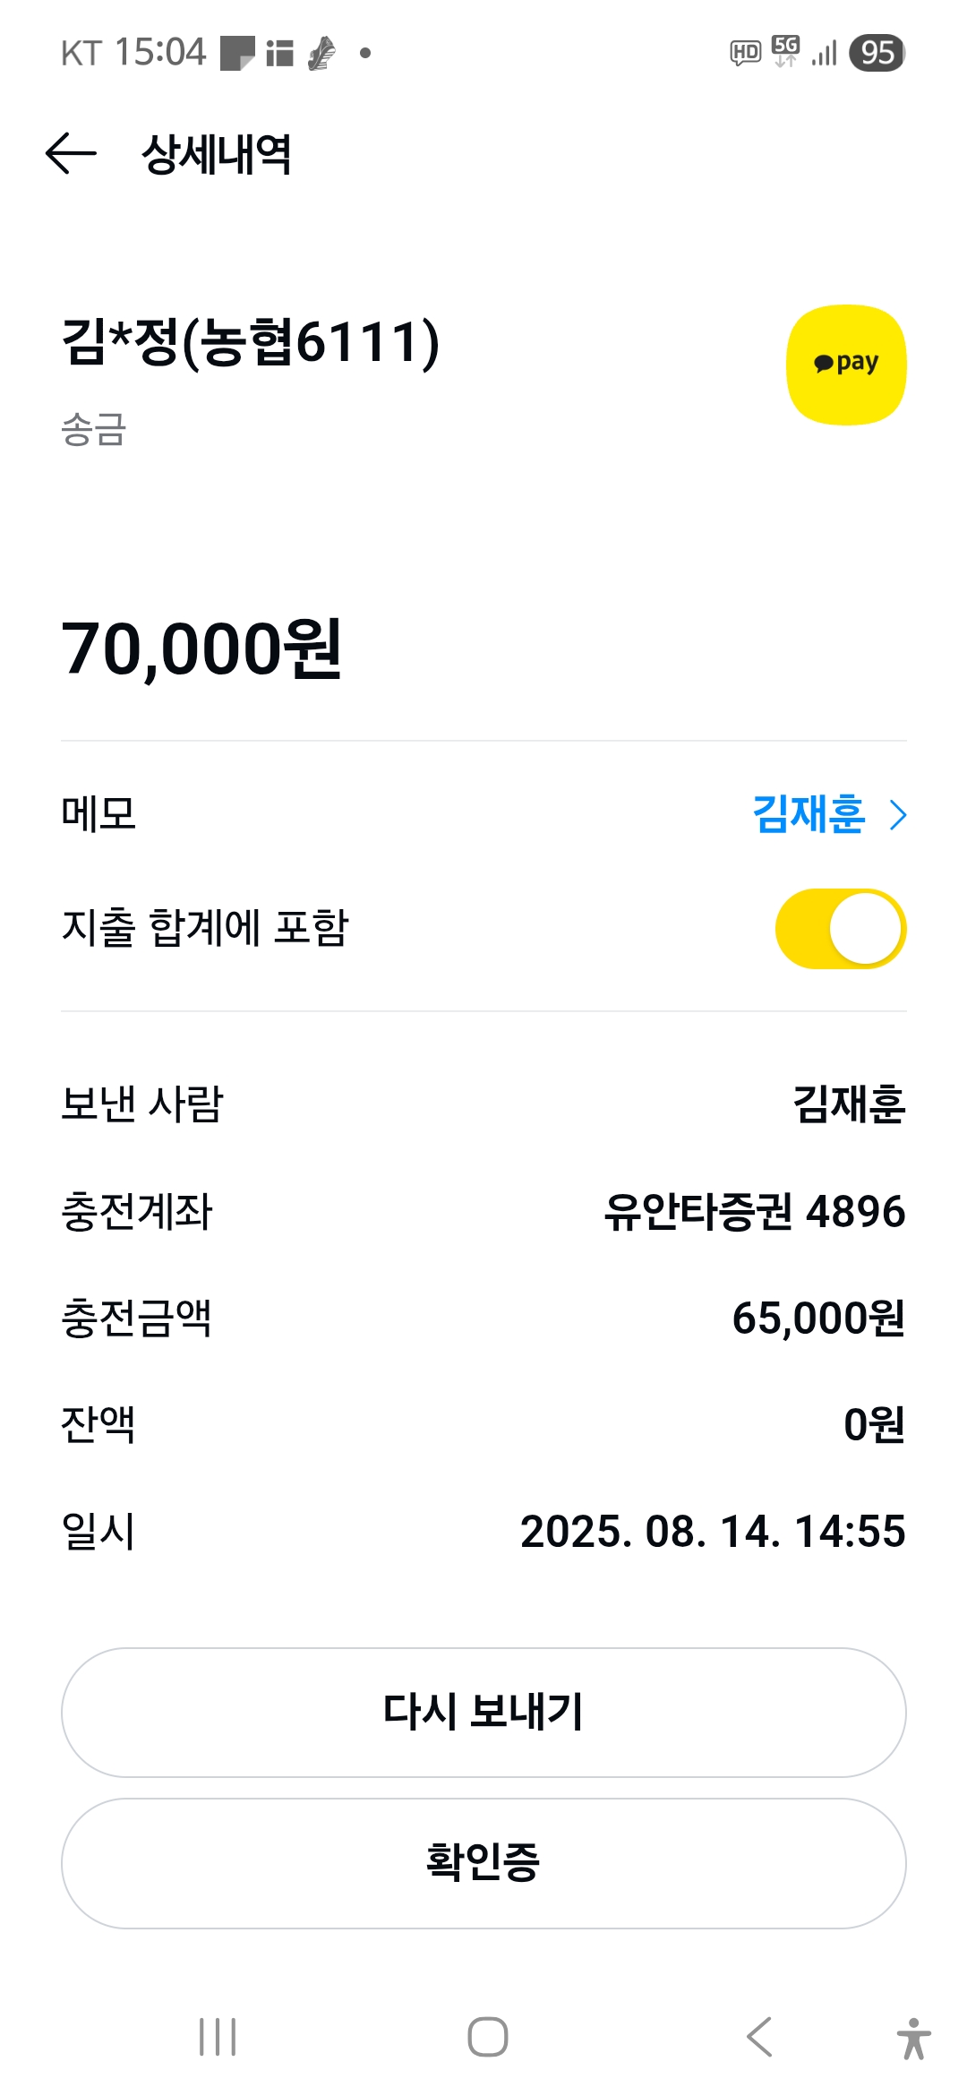The width and height of the screenshot is (967, 2096).
Task: Tap the recipient name 김*정(농협6111)
Action: pos(251,342)
